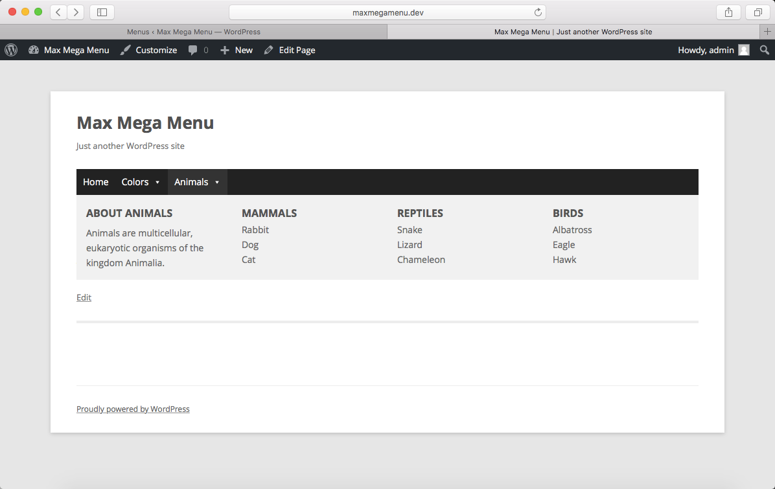Switch to the Menus WordPress browser tab
The width and height of the screenshot is (775, 489).
(193, 31)
